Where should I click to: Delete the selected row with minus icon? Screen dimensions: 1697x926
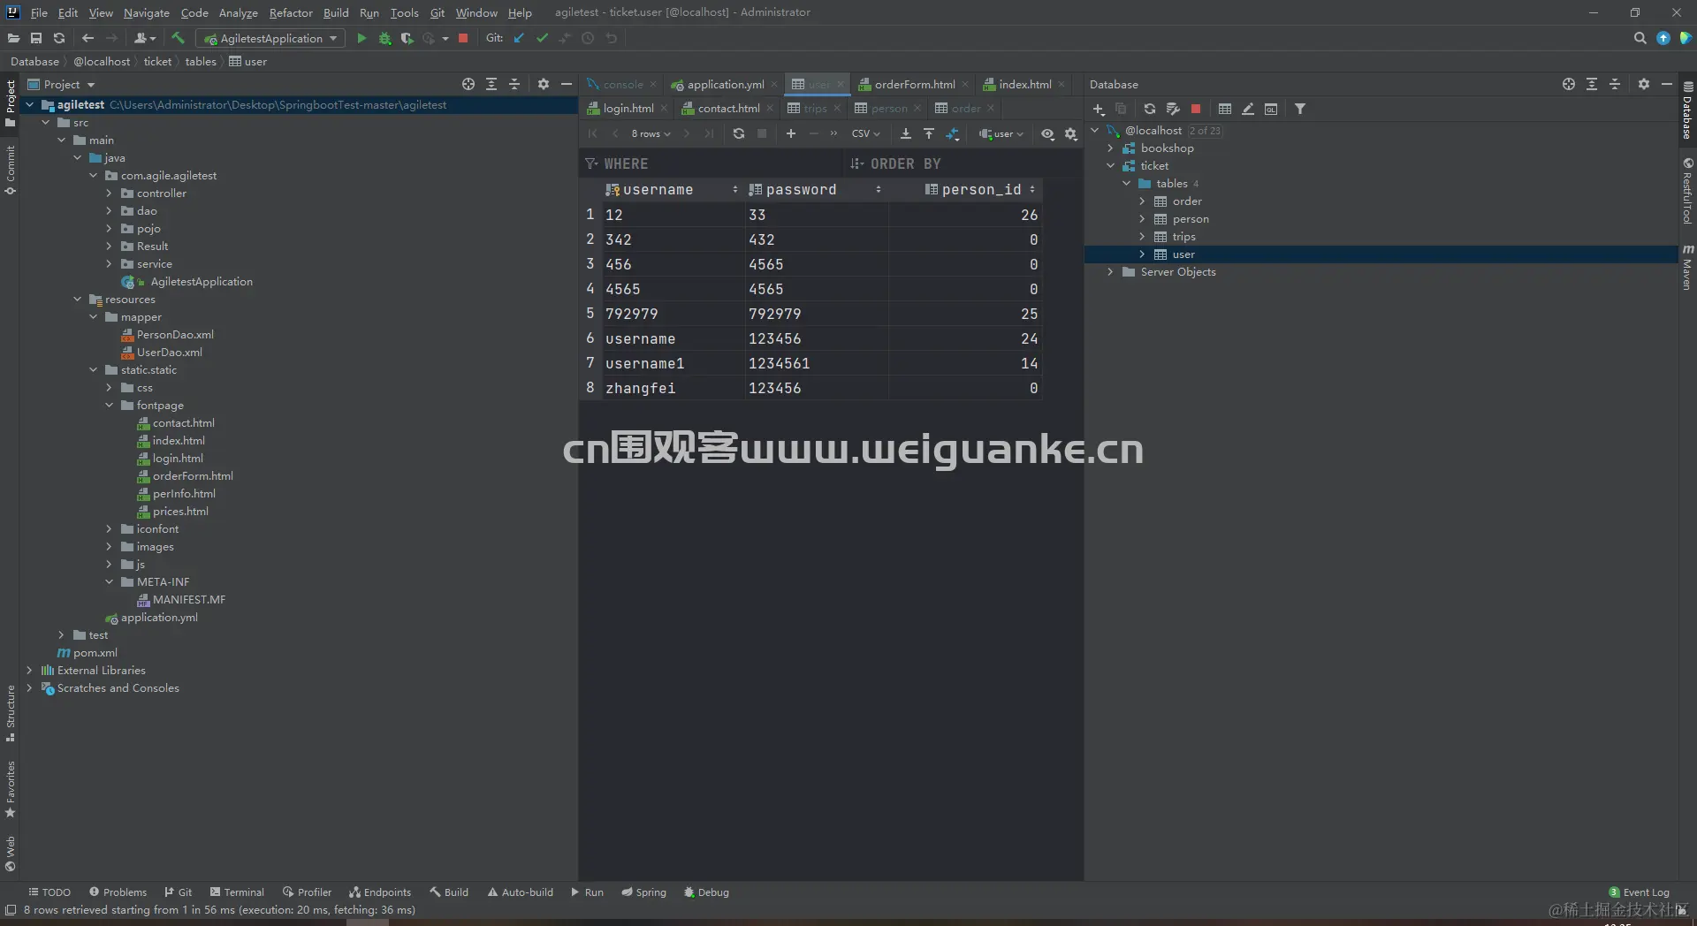click(814, 133)
